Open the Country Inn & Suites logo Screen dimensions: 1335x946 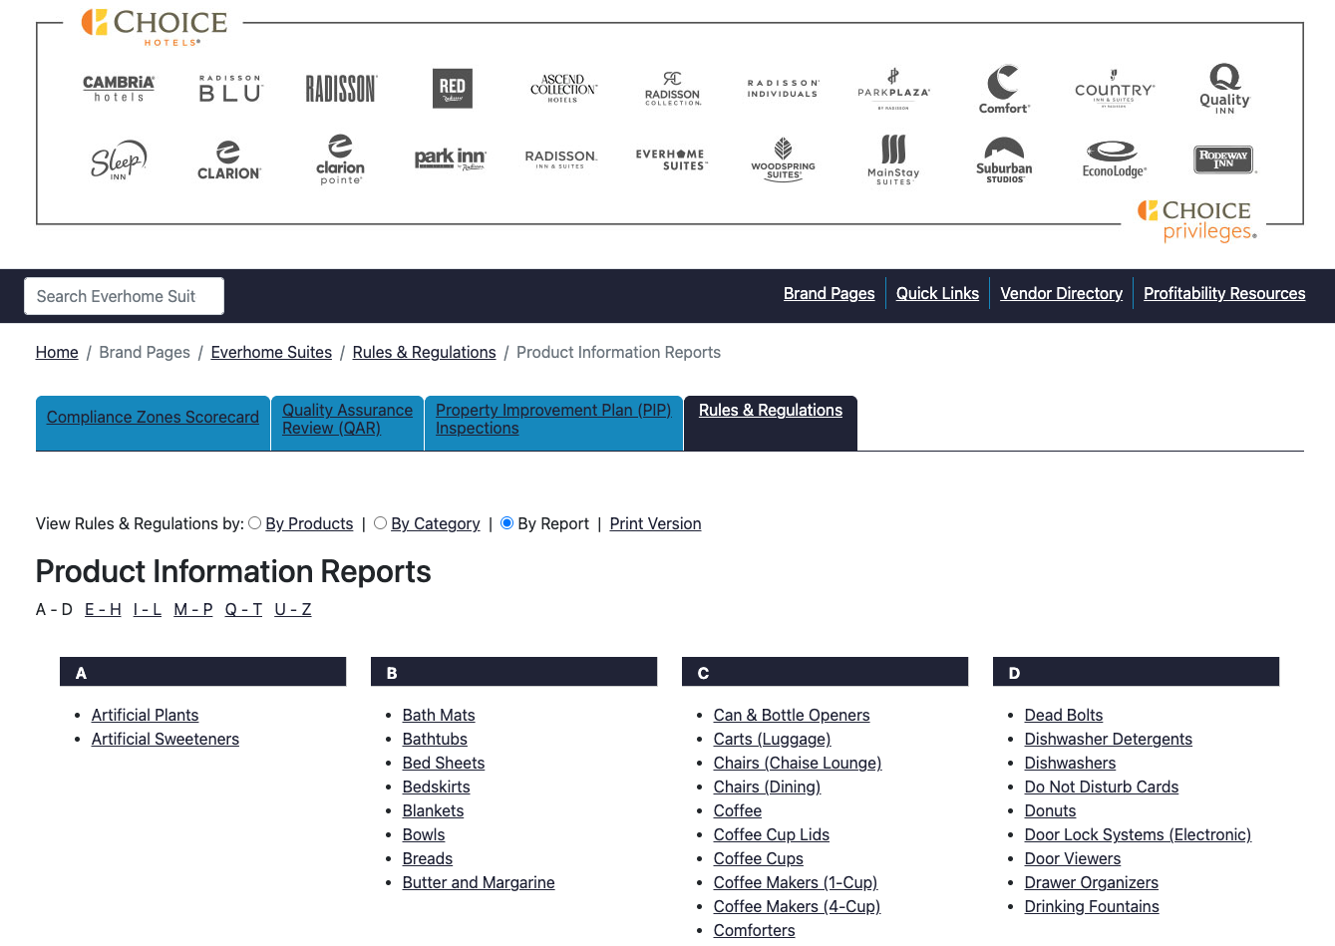click(x=1115, y=89)
